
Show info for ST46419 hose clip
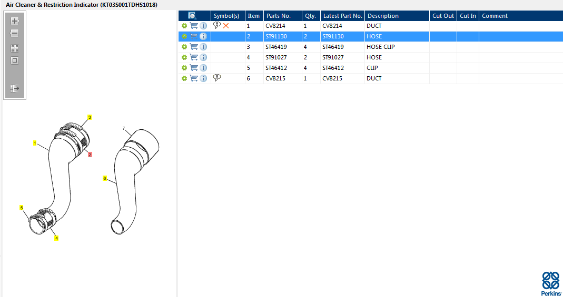(x=203, y=47)
